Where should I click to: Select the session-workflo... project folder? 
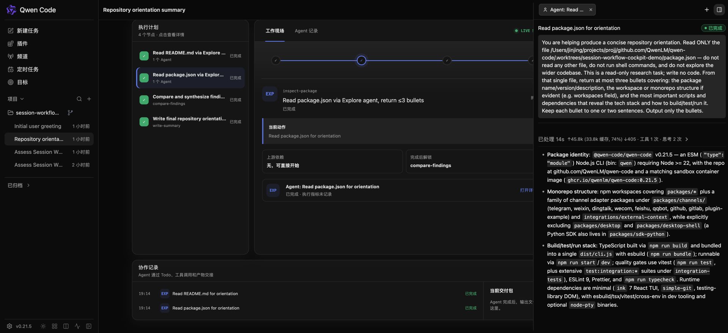pyautogui.click(x=38, y=113)
